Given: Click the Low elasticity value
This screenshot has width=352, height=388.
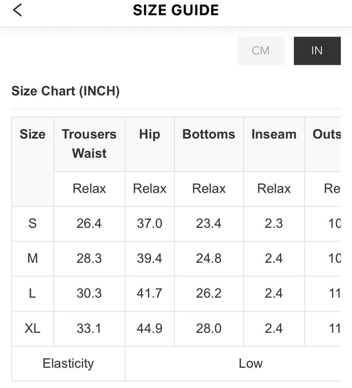Looking at the screenshot, I should point(251,364).
